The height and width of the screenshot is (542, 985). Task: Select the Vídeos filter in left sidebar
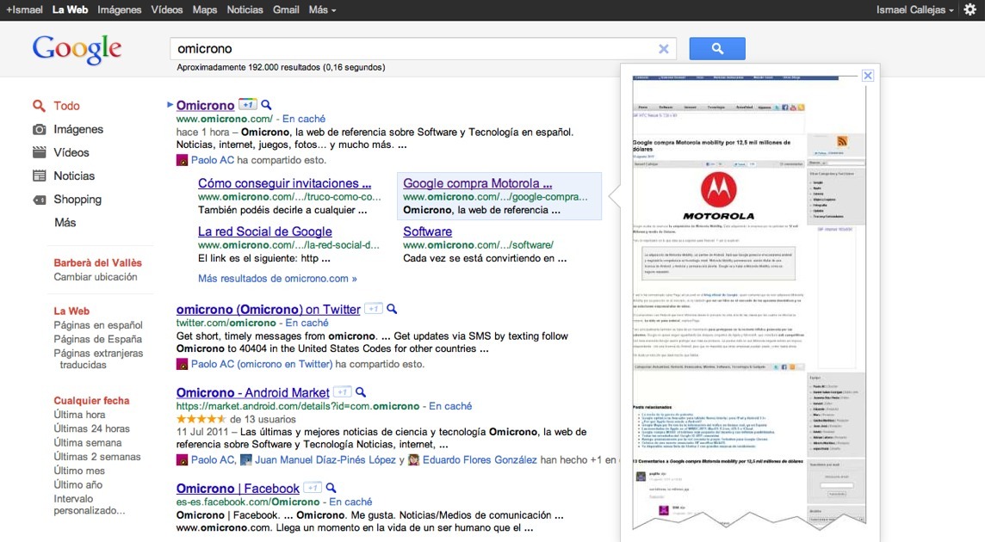(71, 152)
